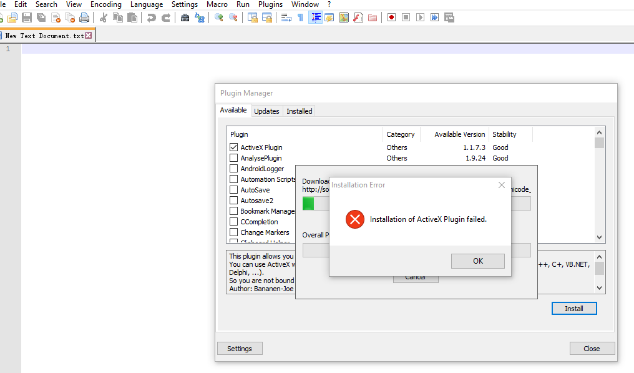Viewport: 634px width, 373px height.
Task: Switch to the Updates tab
Action: [266, 111]
